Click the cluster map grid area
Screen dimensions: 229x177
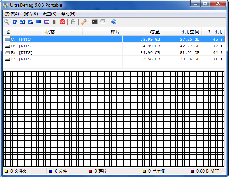[114, 119]
